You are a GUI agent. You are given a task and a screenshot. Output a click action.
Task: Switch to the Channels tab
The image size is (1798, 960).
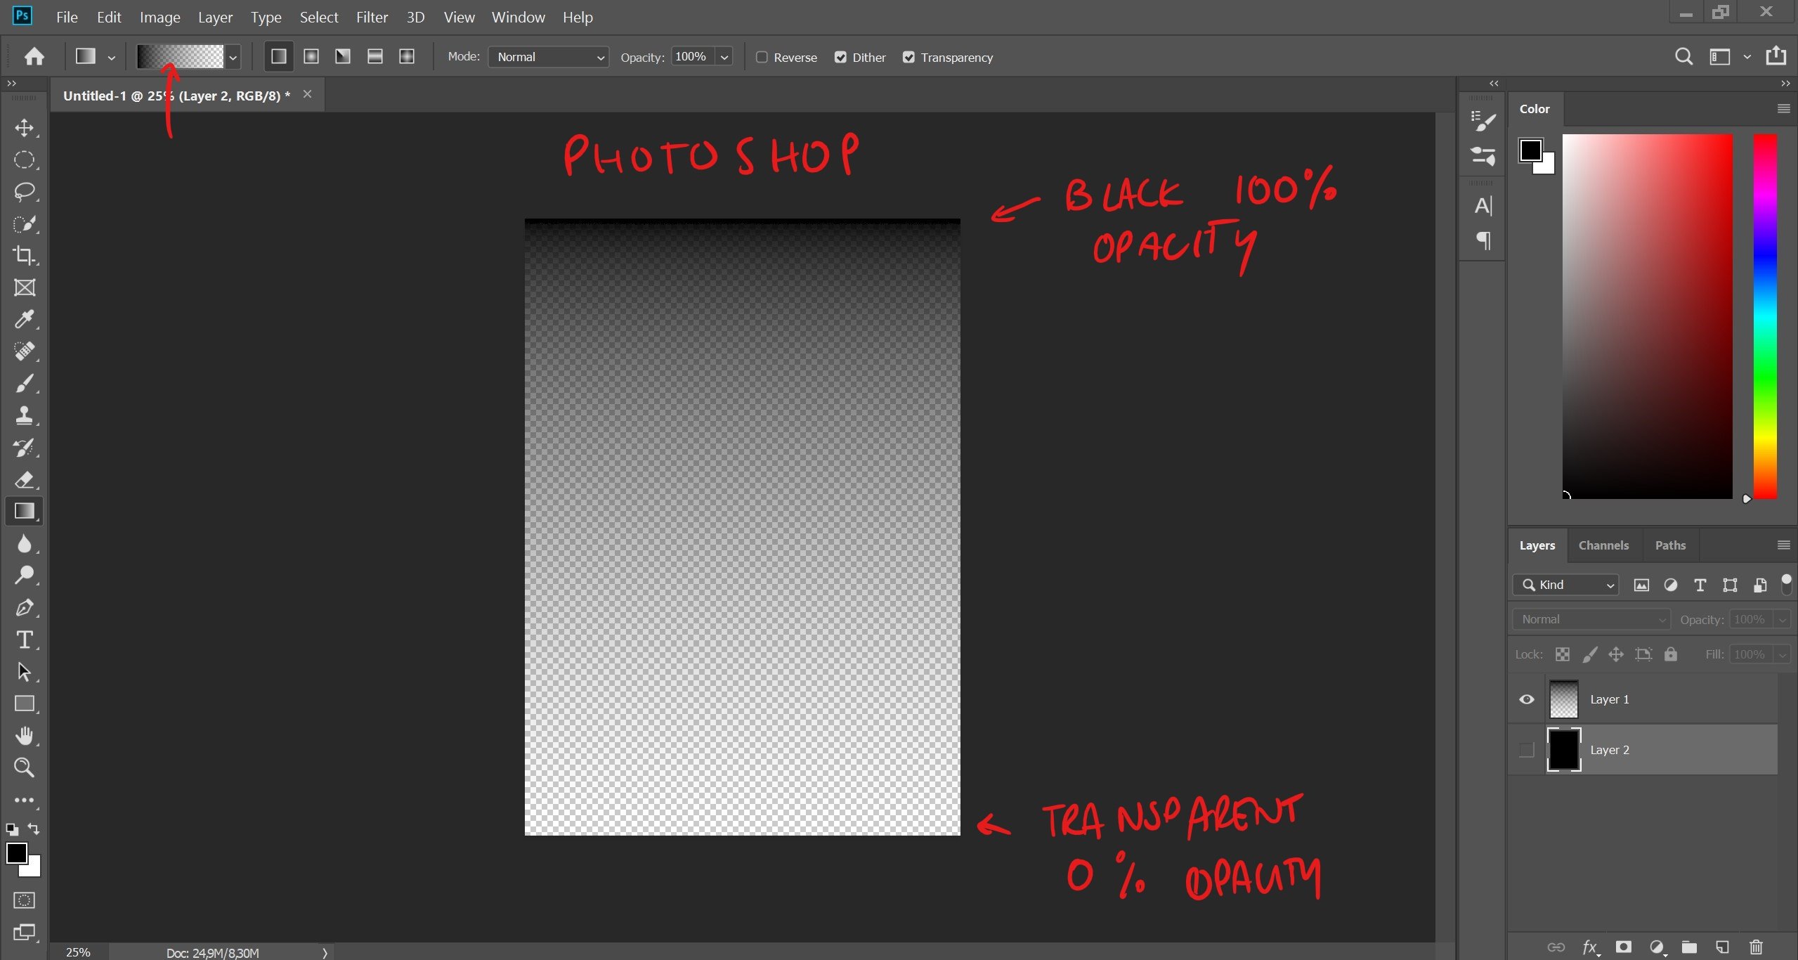1603,545
